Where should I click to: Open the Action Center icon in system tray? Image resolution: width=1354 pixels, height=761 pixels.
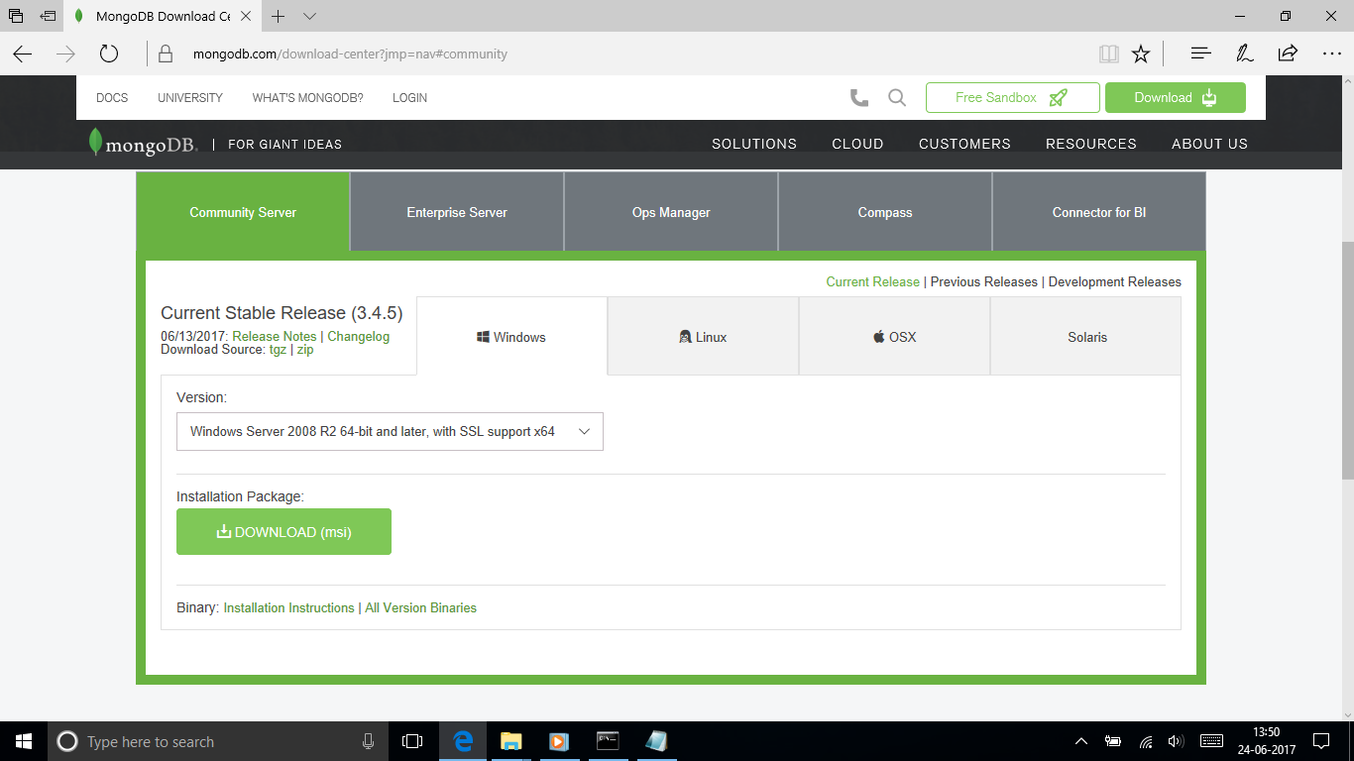point(1320,741)
